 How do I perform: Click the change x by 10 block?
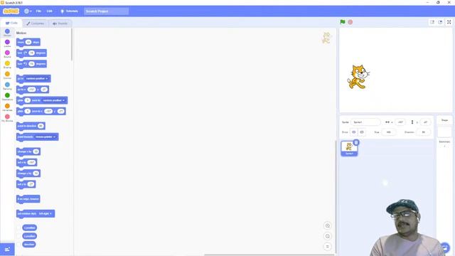tap(28, 151)
